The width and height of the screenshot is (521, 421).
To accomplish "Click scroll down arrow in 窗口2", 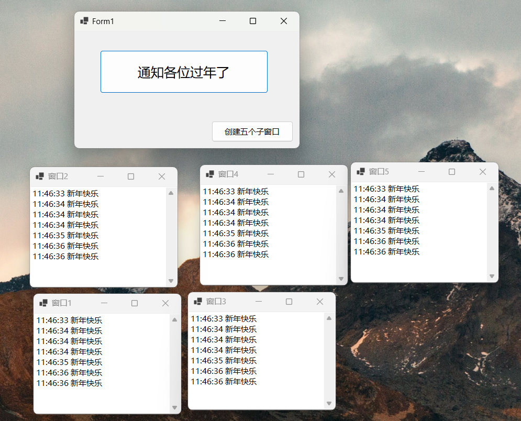I will tap(171, 281).
